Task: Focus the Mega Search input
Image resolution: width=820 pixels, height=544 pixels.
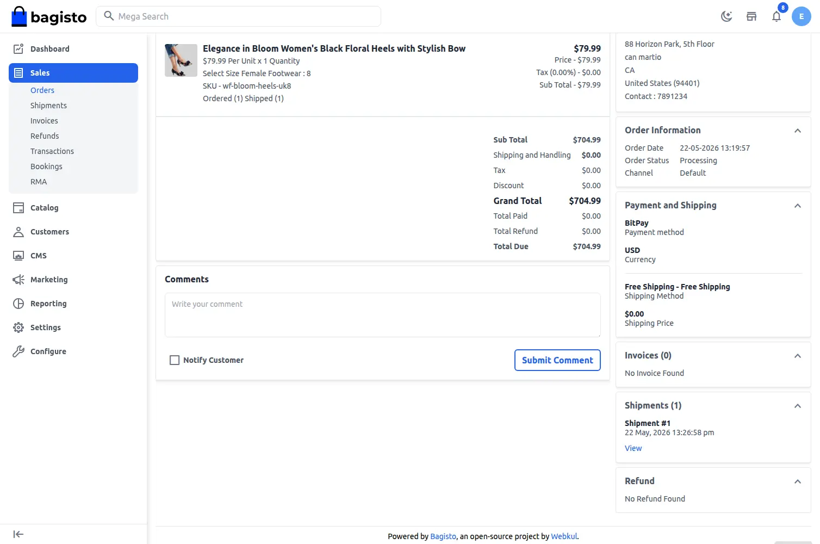Action: [238, 16]
